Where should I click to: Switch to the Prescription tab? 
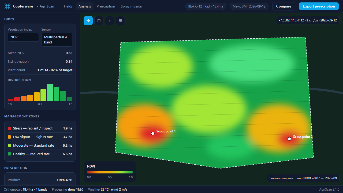[x=106, y=6]
